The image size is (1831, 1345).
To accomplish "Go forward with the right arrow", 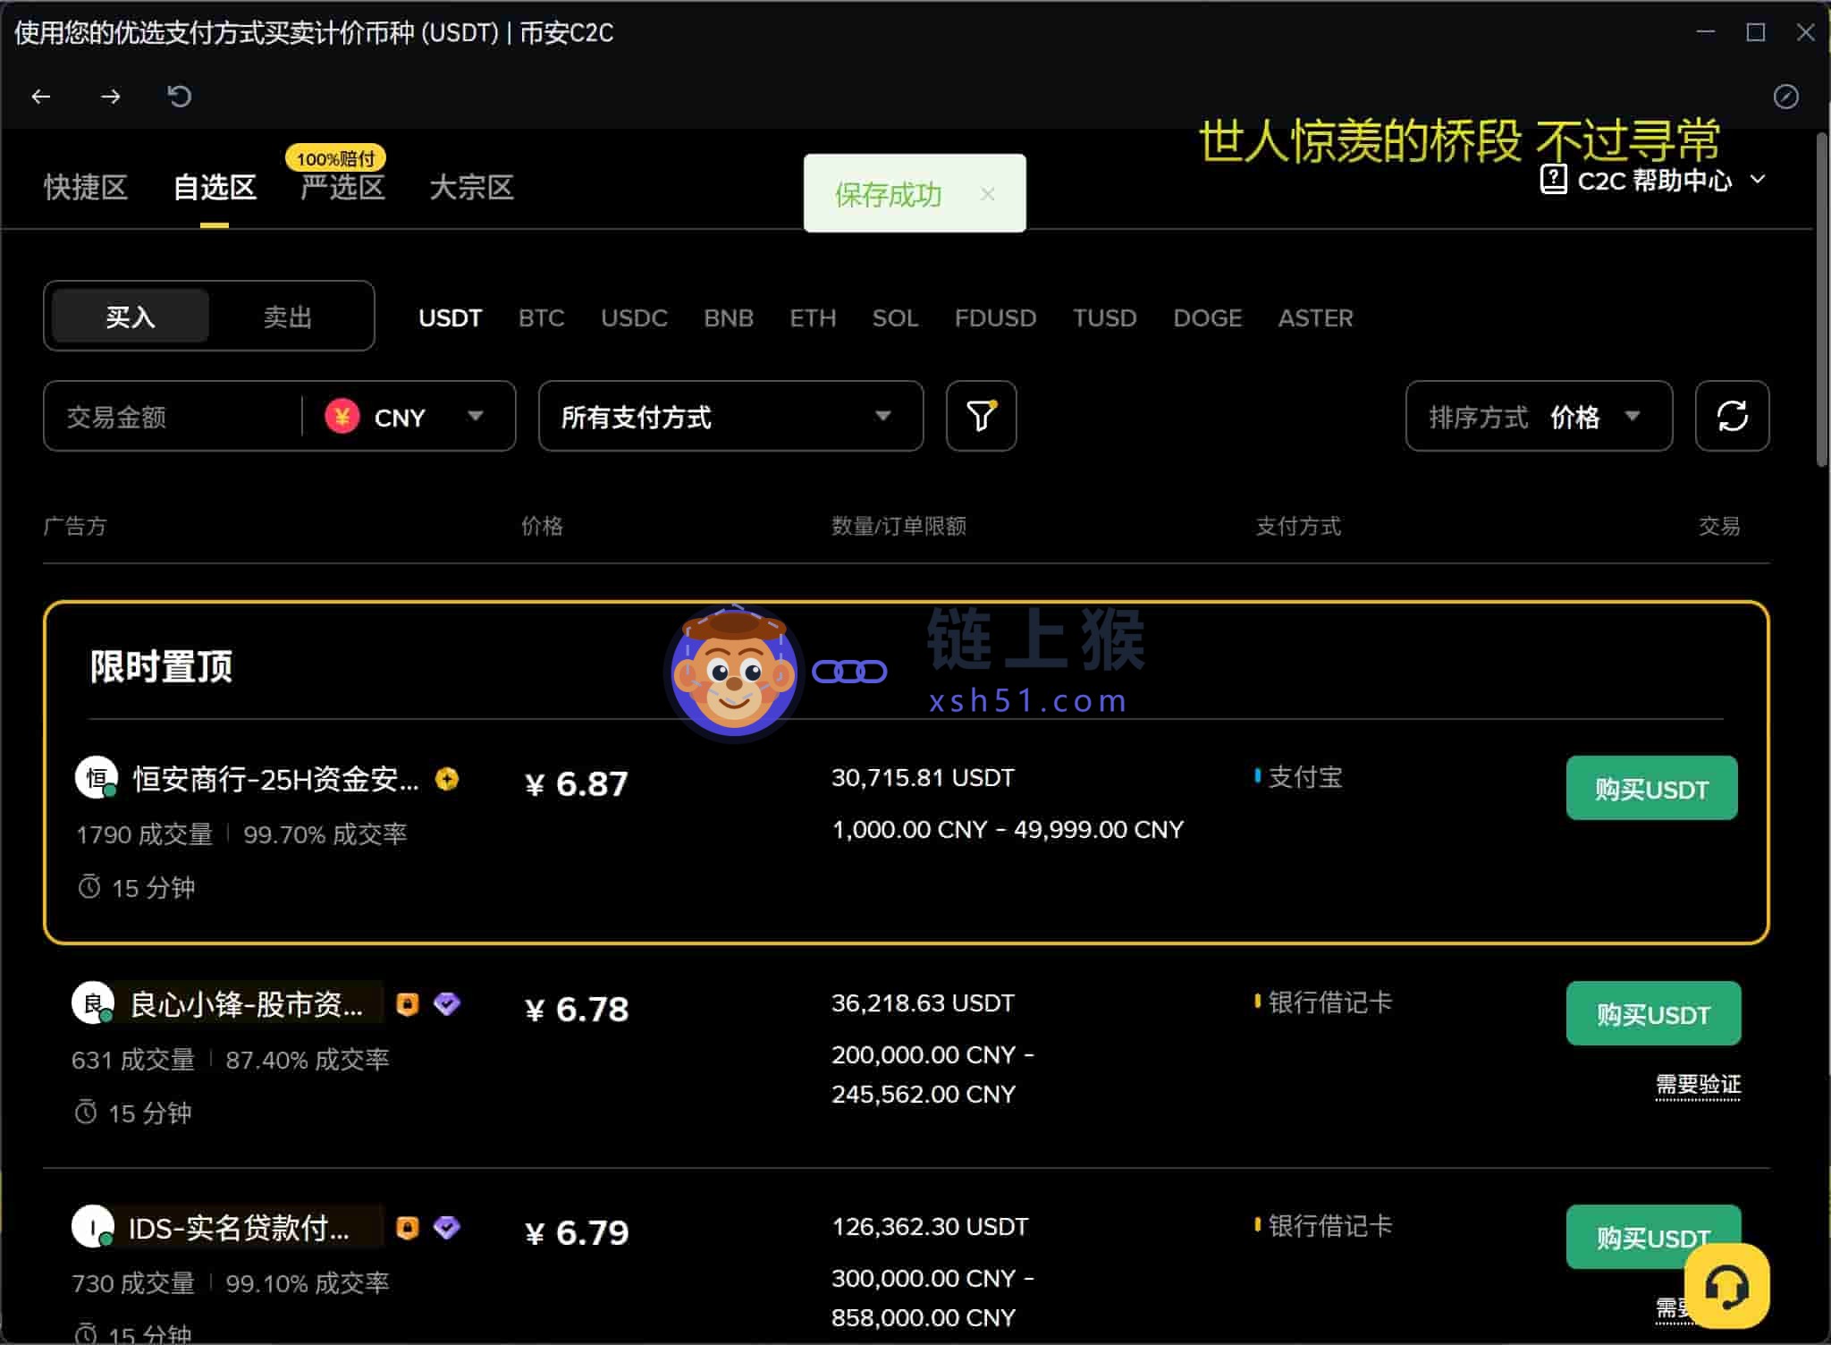I will tap(111, 97).
